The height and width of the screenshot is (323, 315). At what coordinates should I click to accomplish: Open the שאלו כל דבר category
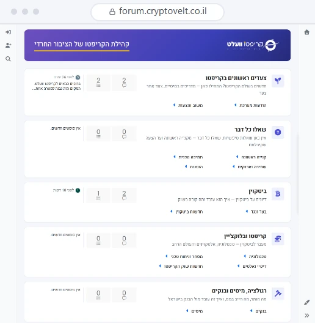coord(250,130)
